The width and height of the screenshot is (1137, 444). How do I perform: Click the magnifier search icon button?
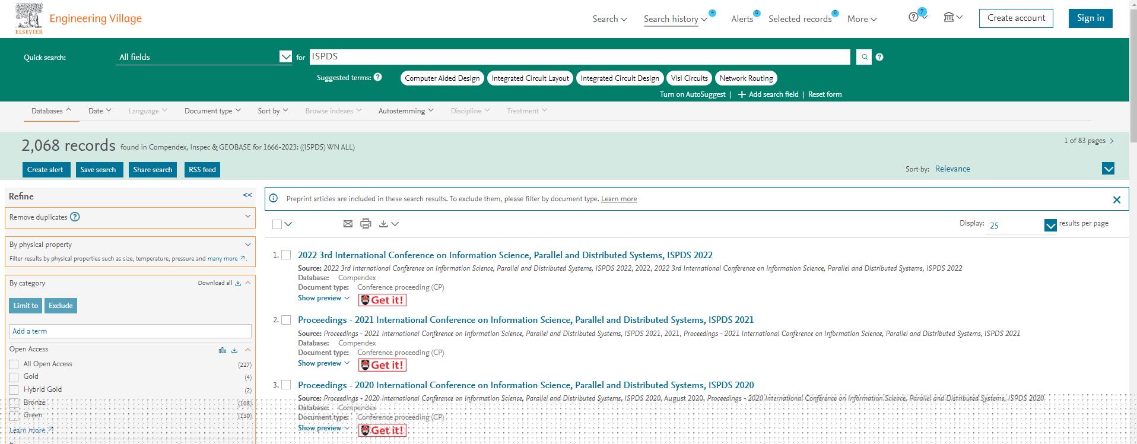pos(864,57)
